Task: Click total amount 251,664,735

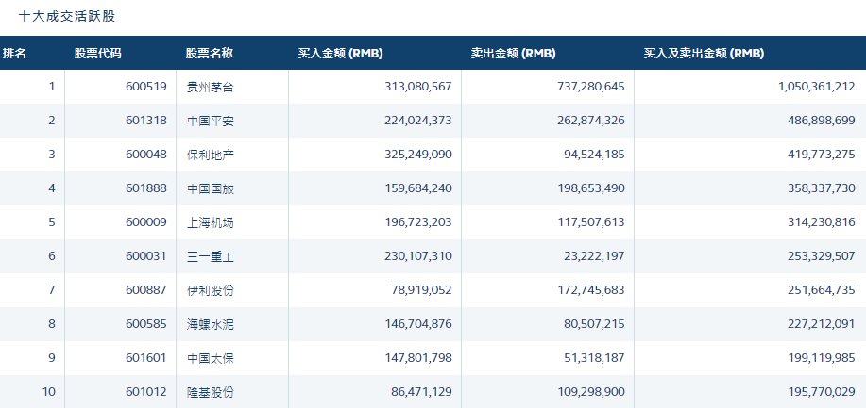Action: (x=822, y=290)
